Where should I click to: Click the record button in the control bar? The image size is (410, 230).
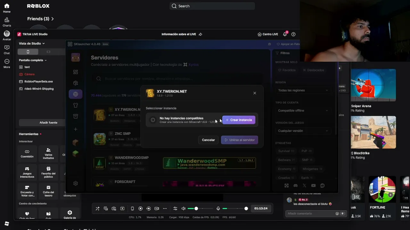pyautogui.click(x=140, y=209)
